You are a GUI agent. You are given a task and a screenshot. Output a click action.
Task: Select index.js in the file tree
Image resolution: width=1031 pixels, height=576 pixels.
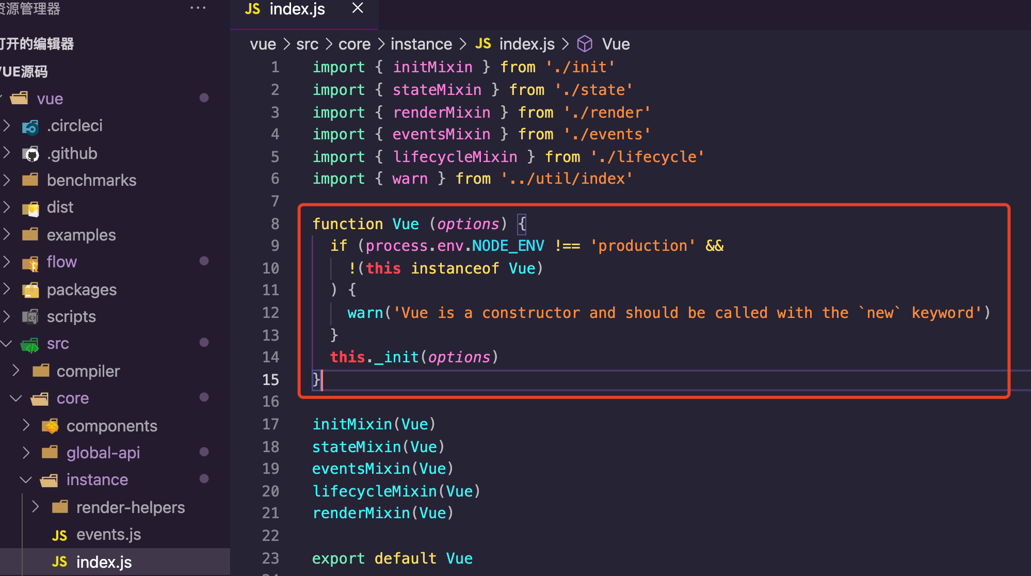tap(104, 562)
